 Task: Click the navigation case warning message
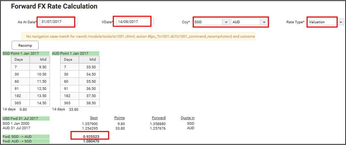[138, 36]
